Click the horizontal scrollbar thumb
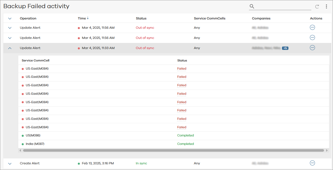Viewport: 333px width, 170px height. pyautogui.click(x=173, y=151)
